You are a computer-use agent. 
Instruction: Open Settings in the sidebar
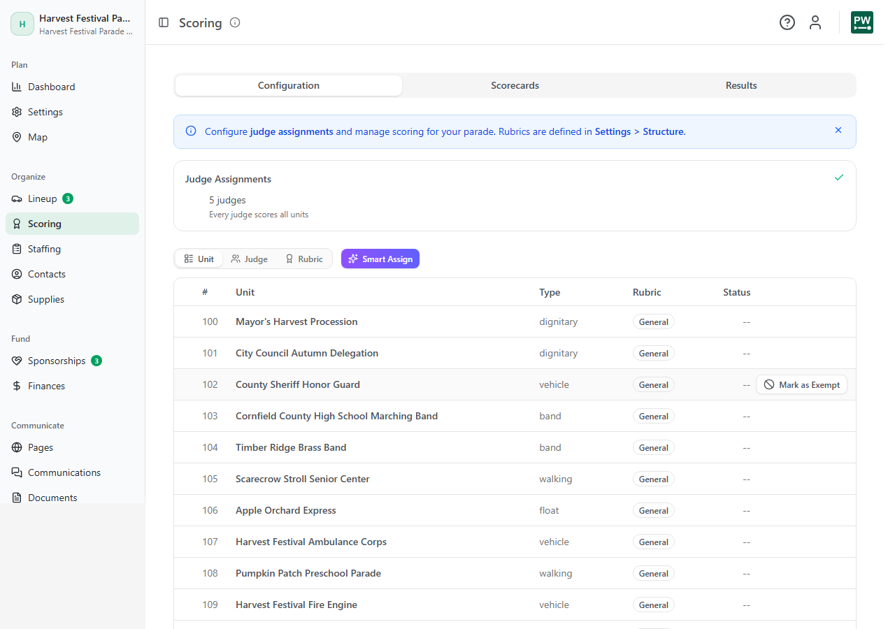pos(73,112)
